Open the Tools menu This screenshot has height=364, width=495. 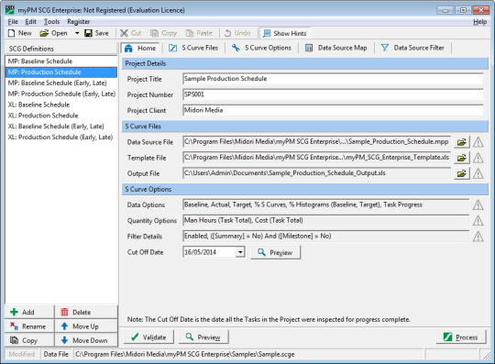51,21
